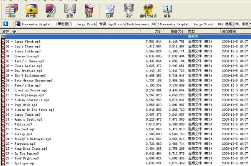Select file 05 - Nerio's Theme.mp3
This screenshot has height=166, width=251.
(x=25, y=61)
